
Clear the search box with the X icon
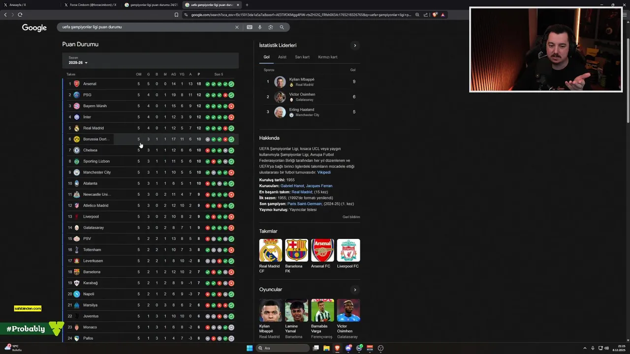point(237,27)
